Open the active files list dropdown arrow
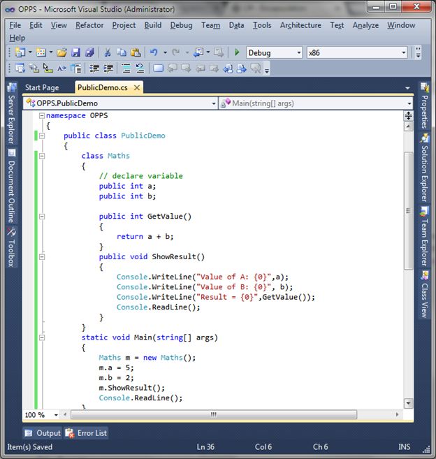This screenshot has height=459, width=436. coord(407,88)
